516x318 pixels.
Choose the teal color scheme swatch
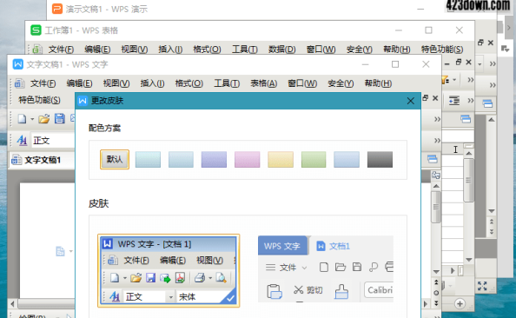[x=148, y=160]
